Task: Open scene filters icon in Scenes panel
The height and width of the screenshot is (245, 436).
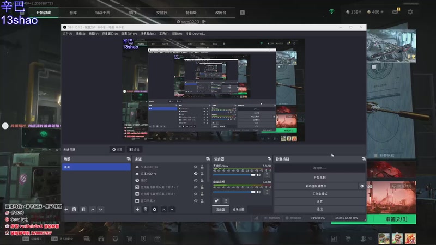Action: coord(83,210)
